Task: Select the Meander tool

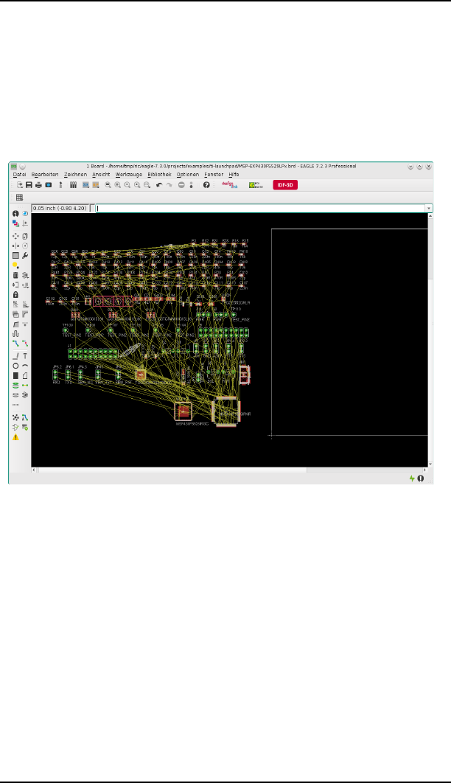Action: pyautogui.click(x=15, y=334)
